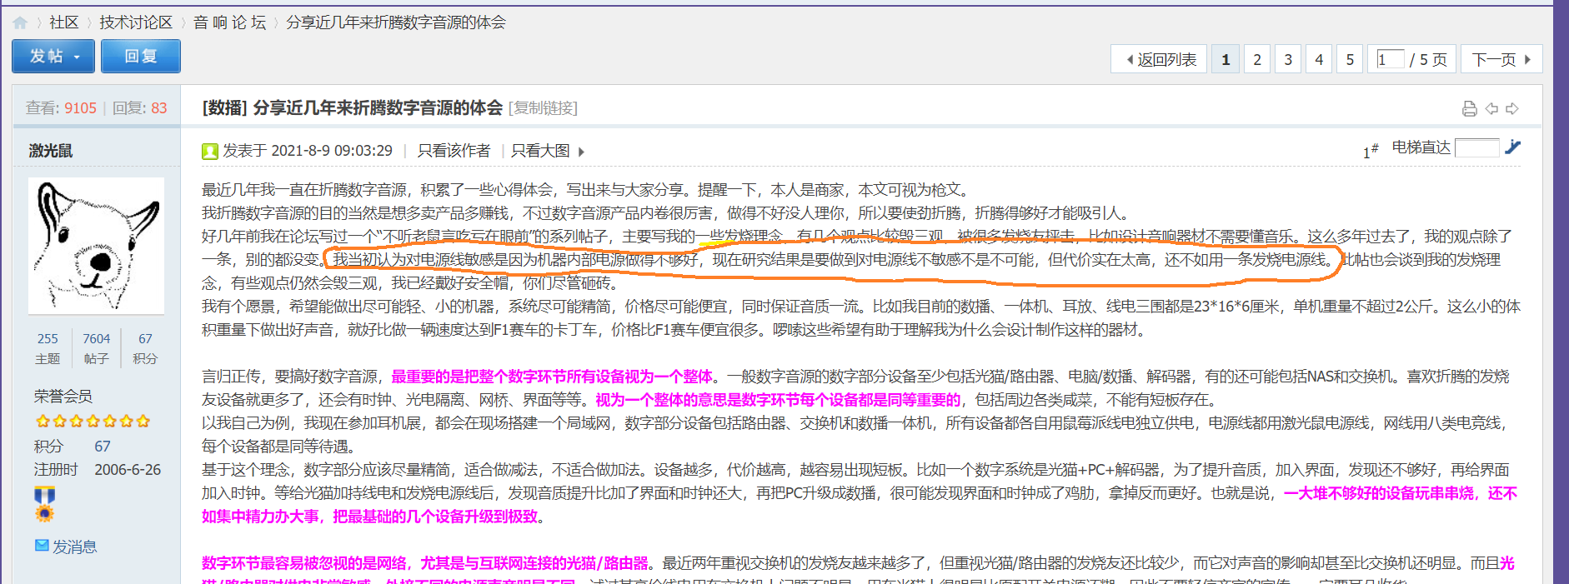The image size is (1569, 584).
Task: Click the author's dog avatar image
Action: pyautogui.click(x=97, y=246)
